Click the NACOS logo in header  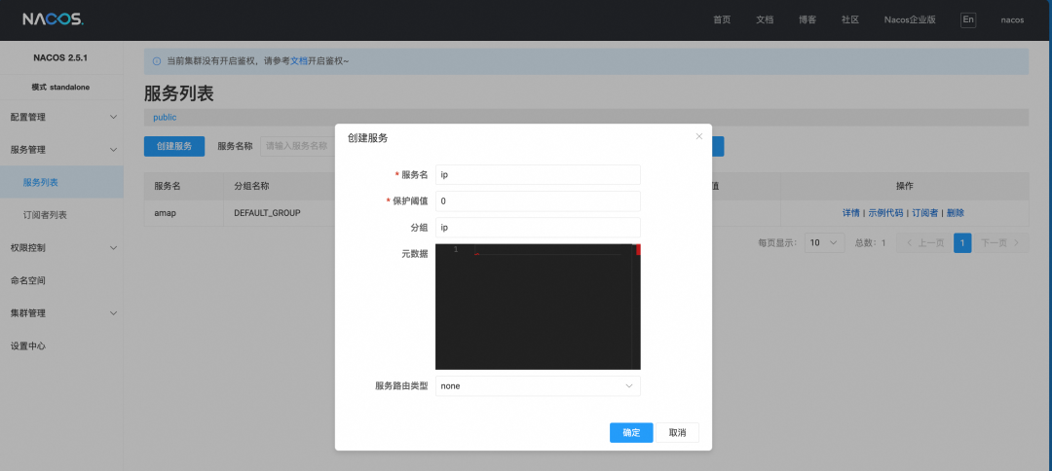[x=53, y=19]
